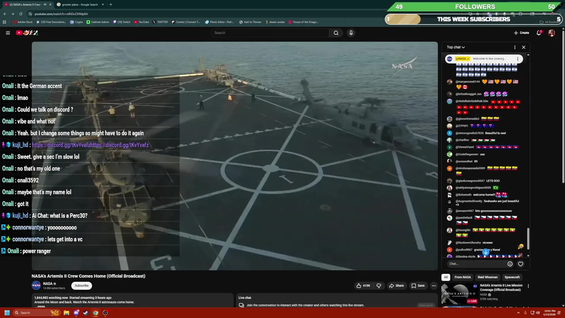Open more actions menu beside Save
This screenshot has width=565, height=318.
pyautogui.click(x=434, y=286)
